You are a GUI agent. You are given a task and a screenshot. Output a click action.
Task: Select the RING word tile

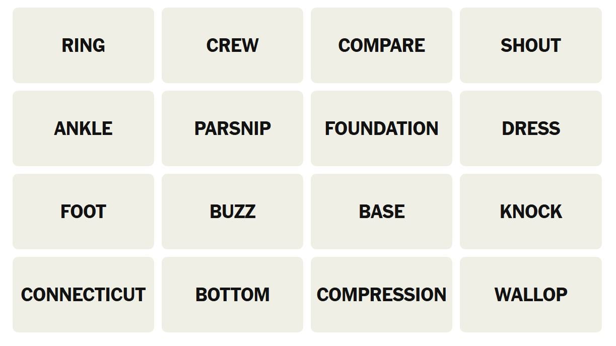point(83,45)
